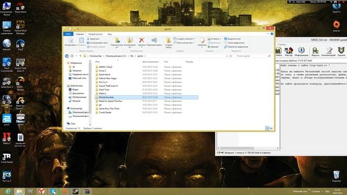The height and width of the screenshot is (195, 347).
Task: Open the Open (Открыть) dropdown in the ribbon
Action: click(x=214, y=39)
